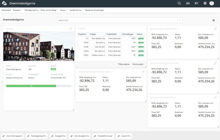Open the Timer, km & udlæg menu

coord(49,10)
